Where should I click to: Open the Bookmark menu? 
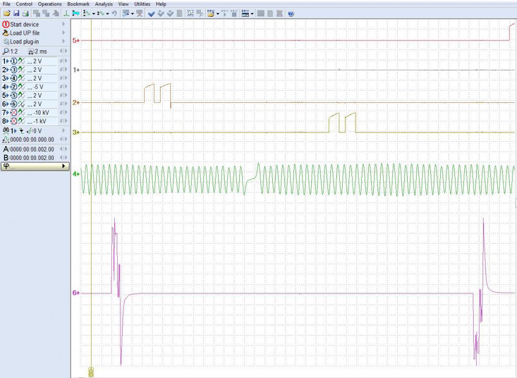[78, 4]
